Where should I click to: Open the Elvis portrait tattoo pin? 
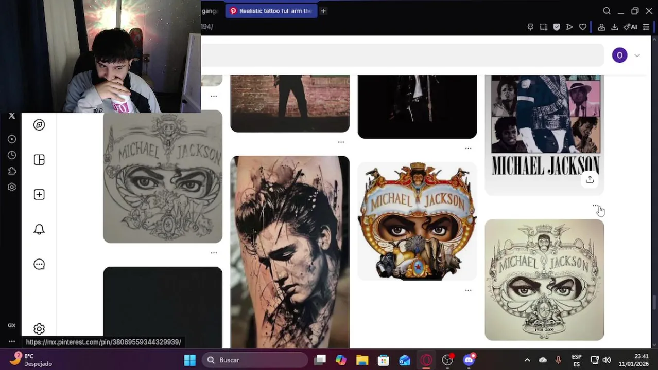pos(290,252)
